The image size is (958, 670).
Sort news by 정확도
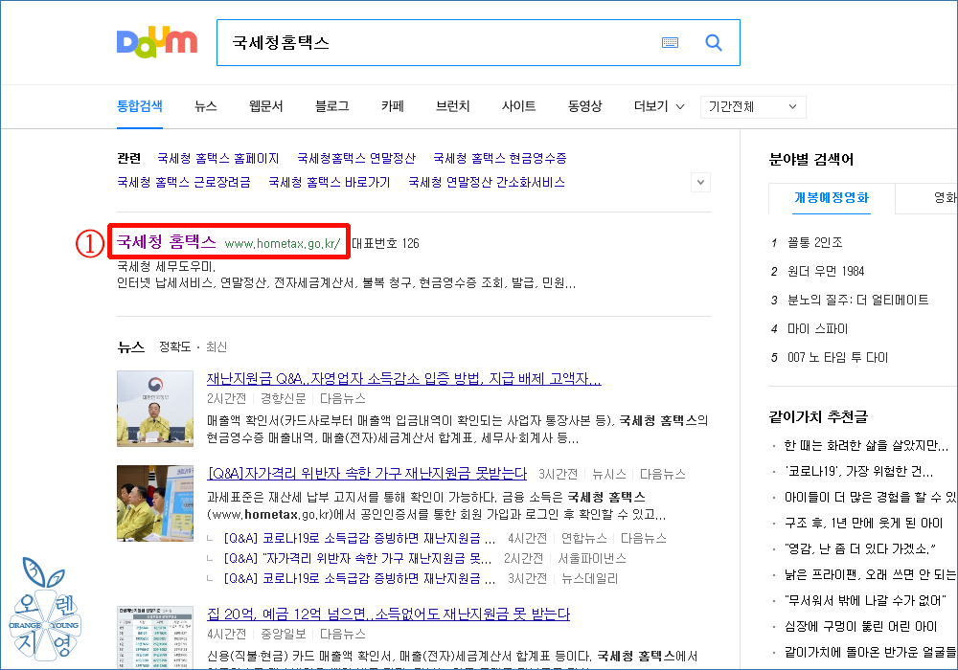point(174,346)
